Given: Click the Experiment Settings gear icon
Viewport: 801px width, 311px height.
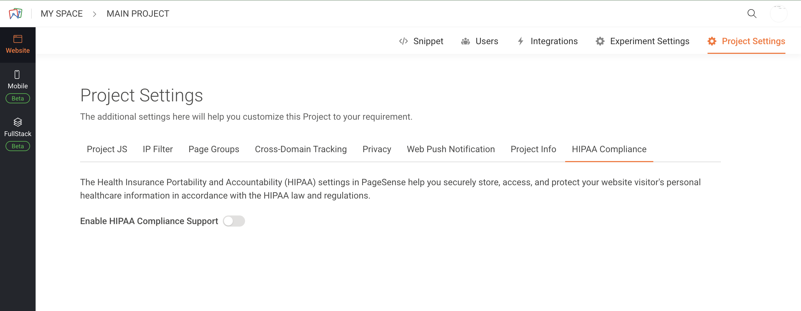Looking at the screenshot, I should click(x=600, y=41).
